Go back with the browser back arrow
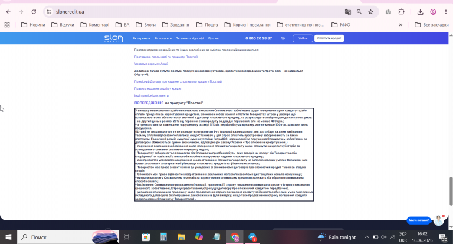The width and height of the screenshot is (453, 244). (x=8, y=12)
